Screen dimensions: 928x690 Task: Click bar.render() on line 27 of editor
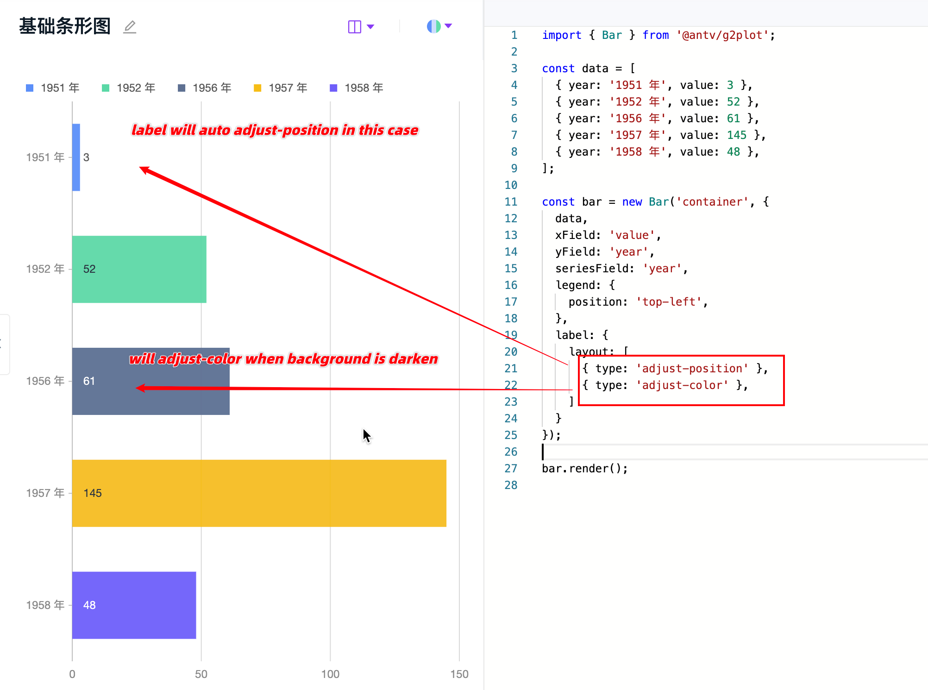[x=585, y=468]
